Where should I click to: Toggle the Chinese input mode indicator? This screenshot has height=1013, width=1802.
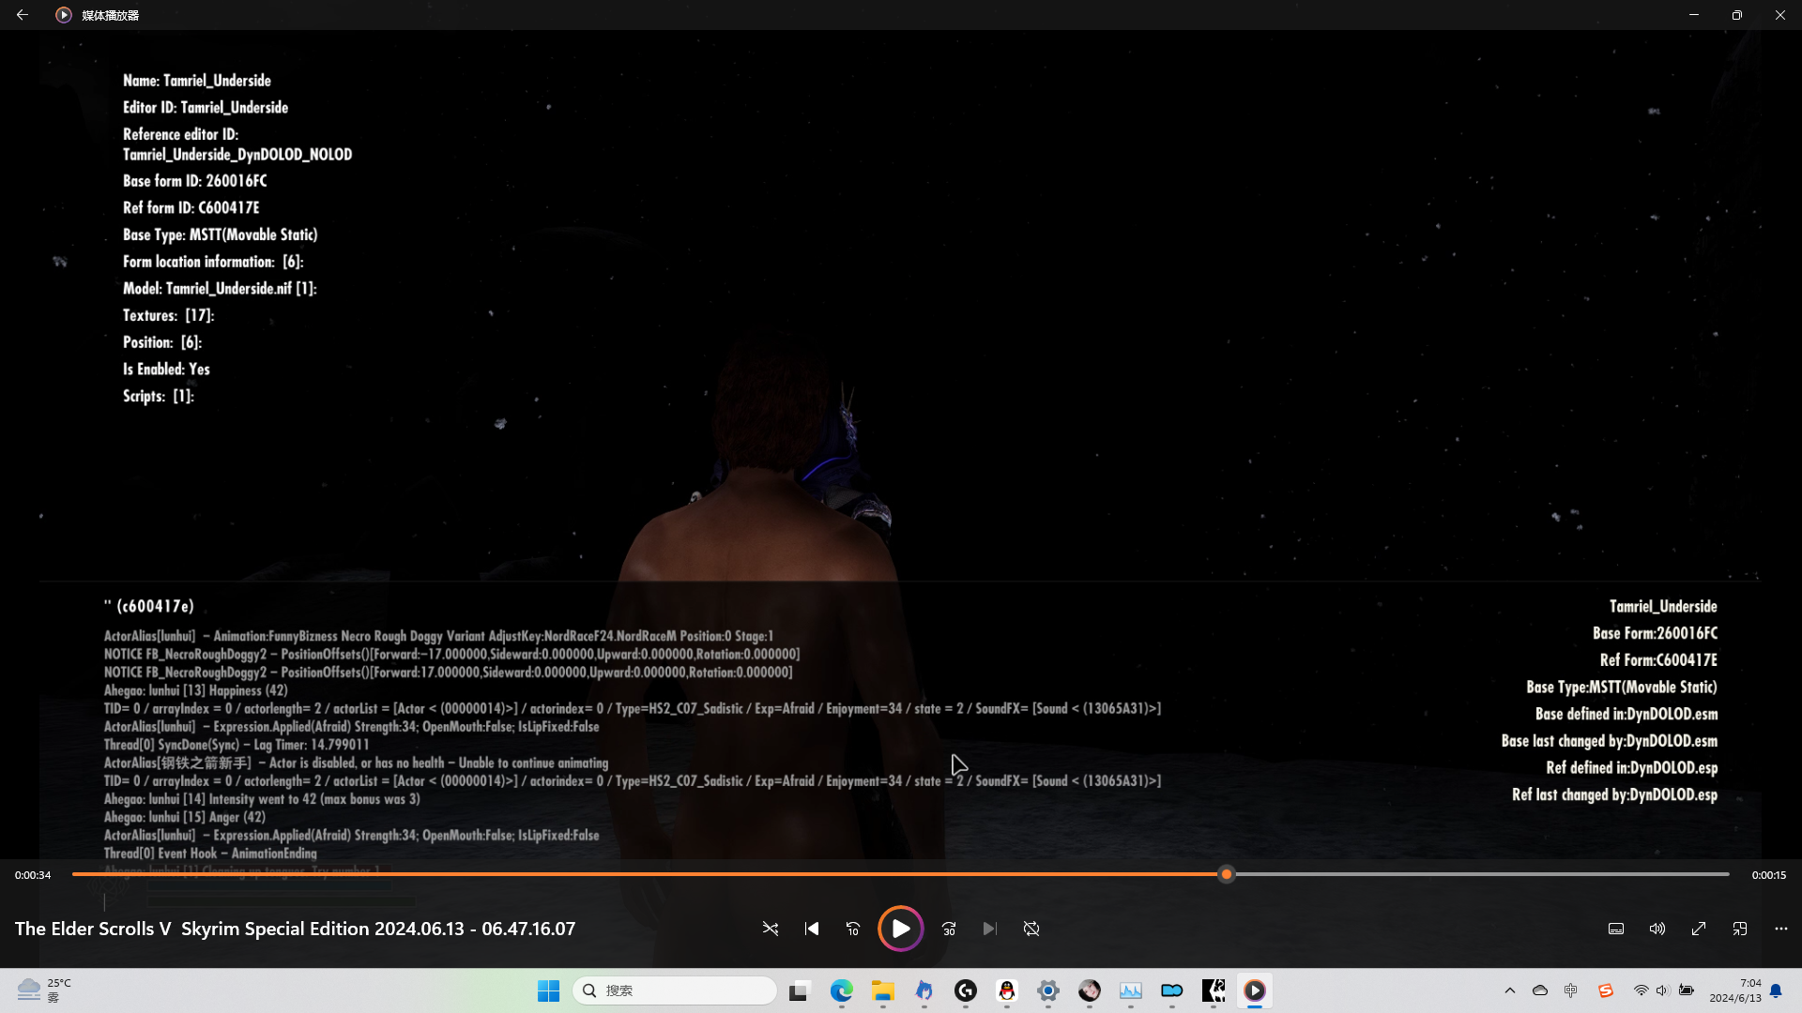click(x=1571, y=990)
